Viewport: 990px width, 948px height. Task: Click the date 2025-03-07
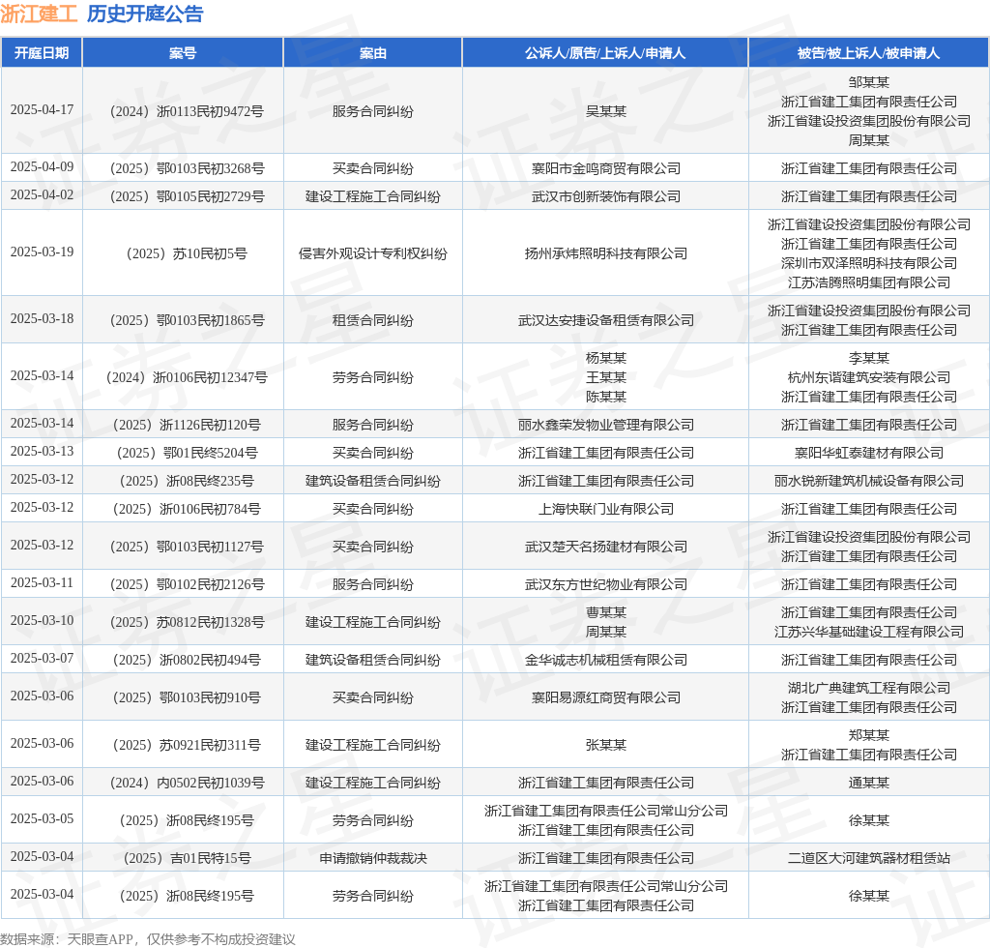pos(42,658)
